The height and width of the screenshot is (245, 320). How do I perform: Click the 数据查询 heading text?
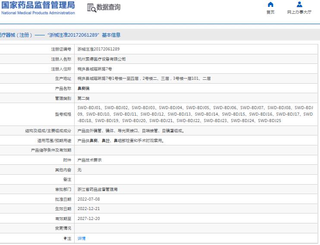pos(108,7)
